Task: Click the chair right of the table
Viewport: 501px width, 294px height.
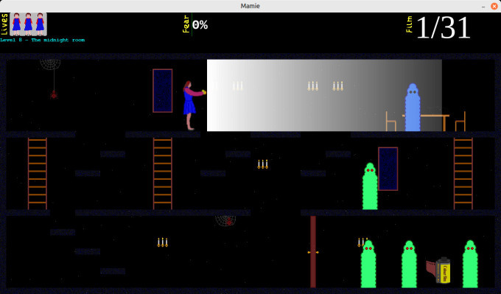Action: click(460, 121)
